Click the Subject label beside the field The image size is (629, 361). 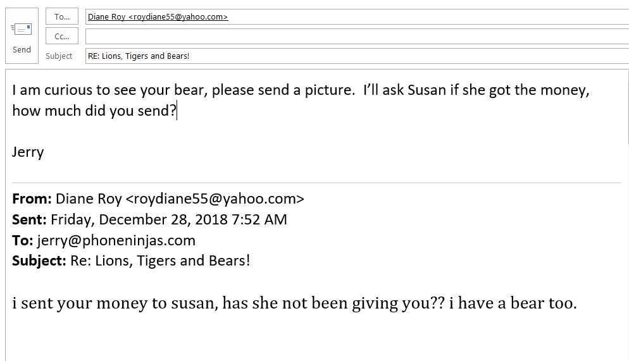[x=59, y=56]
